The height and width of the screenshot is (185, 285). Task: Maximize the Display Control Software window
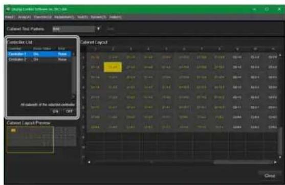[267, 9]
